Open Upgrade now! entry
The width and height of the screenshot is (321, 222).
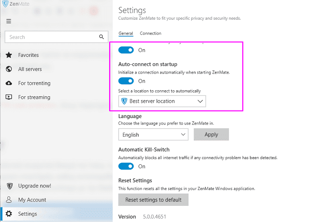coord(35,186)
